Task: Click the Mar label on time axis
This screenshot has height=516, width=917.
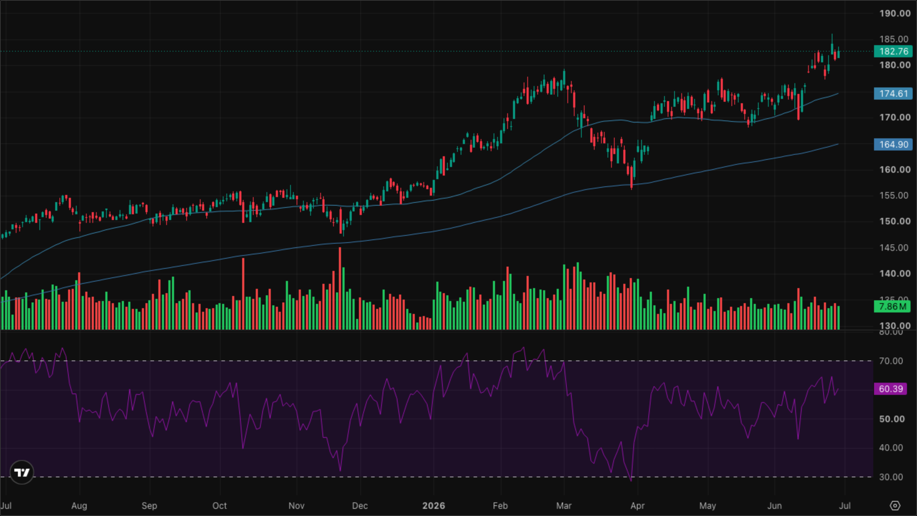Action: (564, 506)
